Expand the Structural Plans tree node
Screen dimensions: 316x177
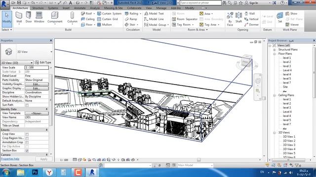pos(275,50)
